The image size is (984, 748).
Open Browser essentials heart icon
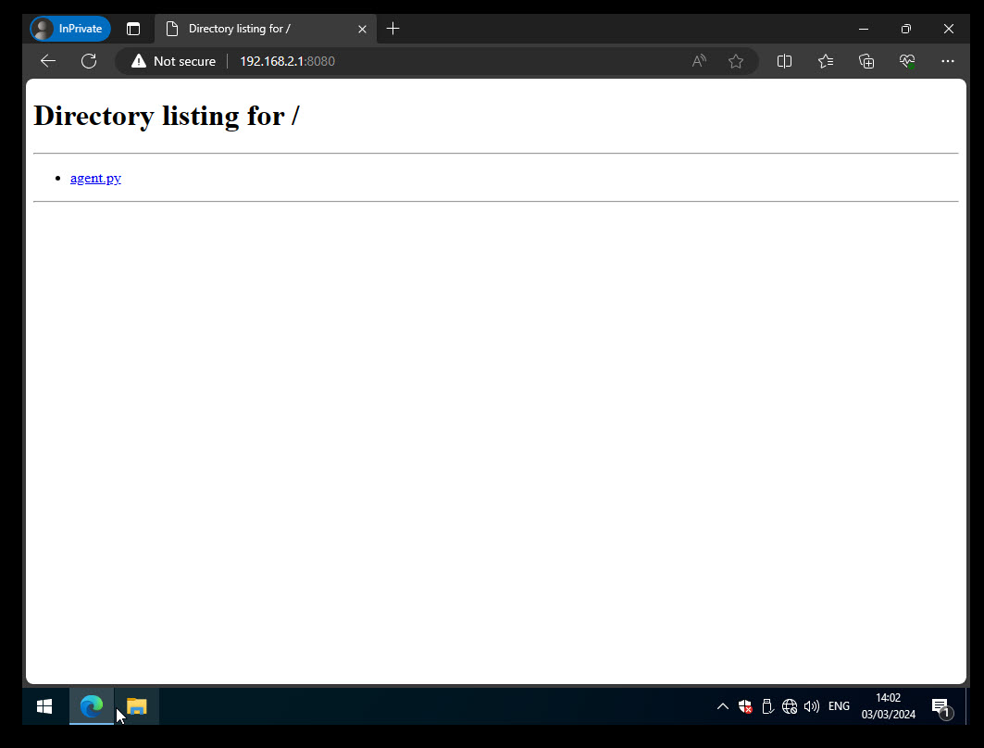[x=907, y=61]
